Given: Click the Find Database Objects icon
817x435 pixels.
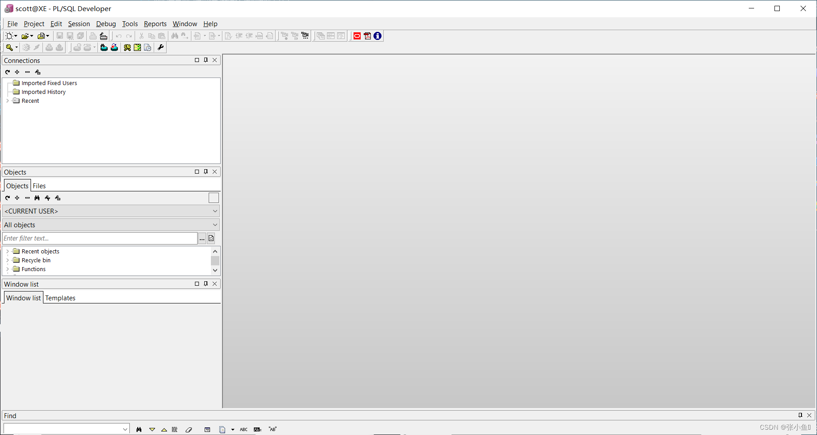Looking at the screenshot, I should point(104,47).
